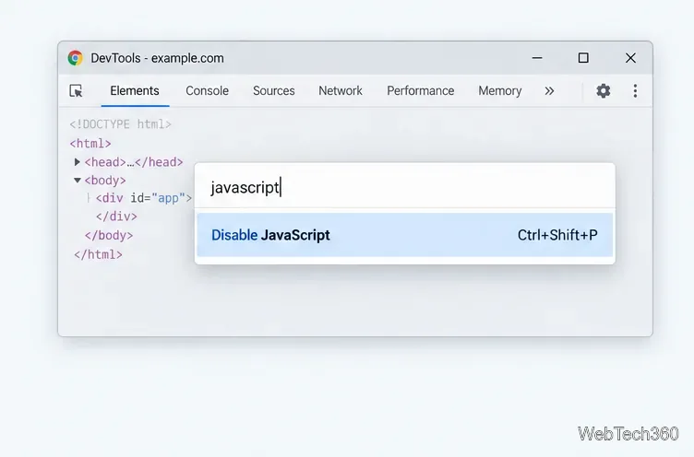Expand the head element node
This screenshot has height=457, width=694.
click(77, 162)
